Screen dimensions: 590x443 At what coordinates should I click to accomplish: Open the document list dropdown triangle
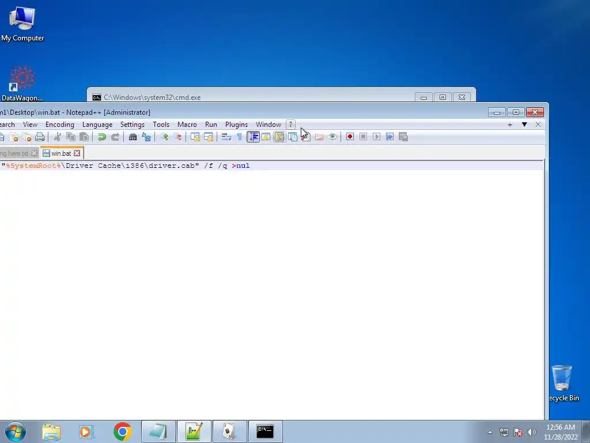[x=524, y=125]
